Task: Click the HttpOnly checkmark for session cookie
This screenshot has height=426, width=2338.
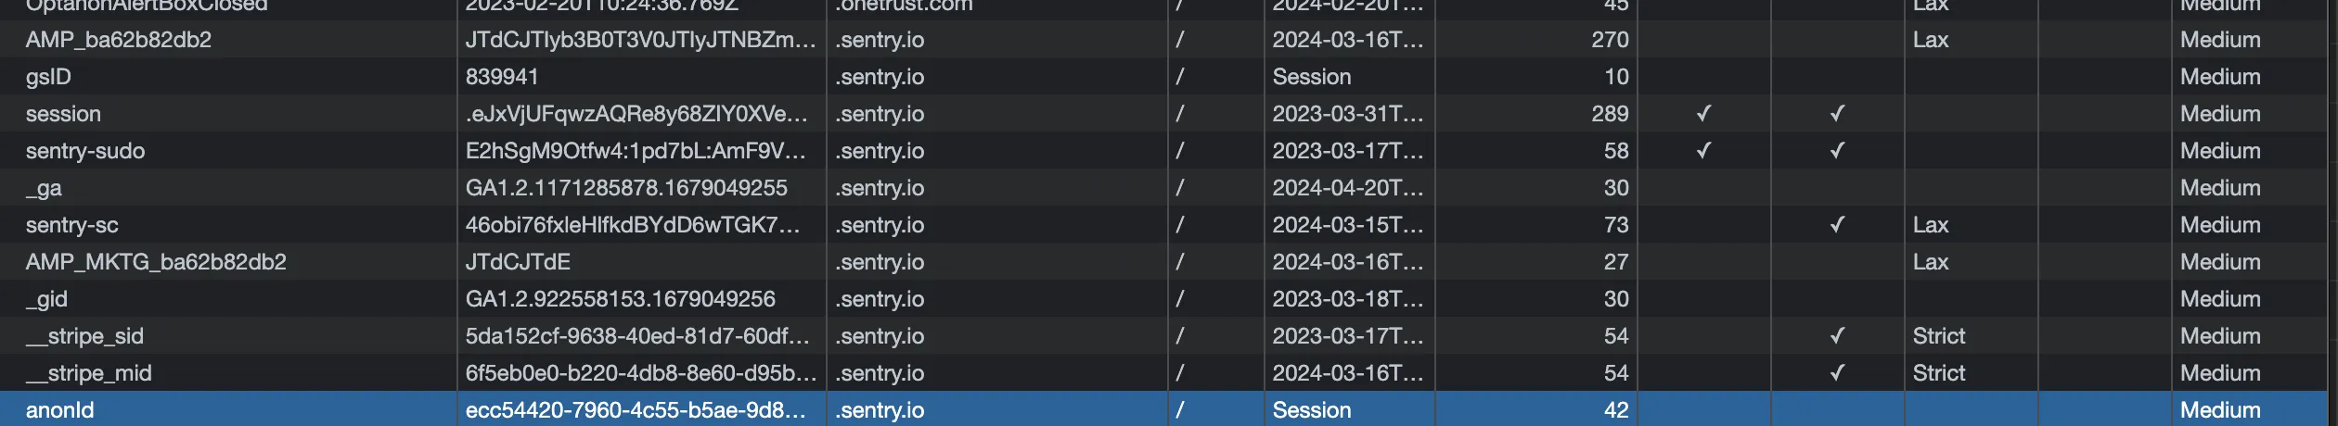Action: pyautogui.click(x=1703, y=114)
